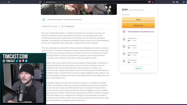Click the bookmark icon left of address bar

[x=40, y=2]
